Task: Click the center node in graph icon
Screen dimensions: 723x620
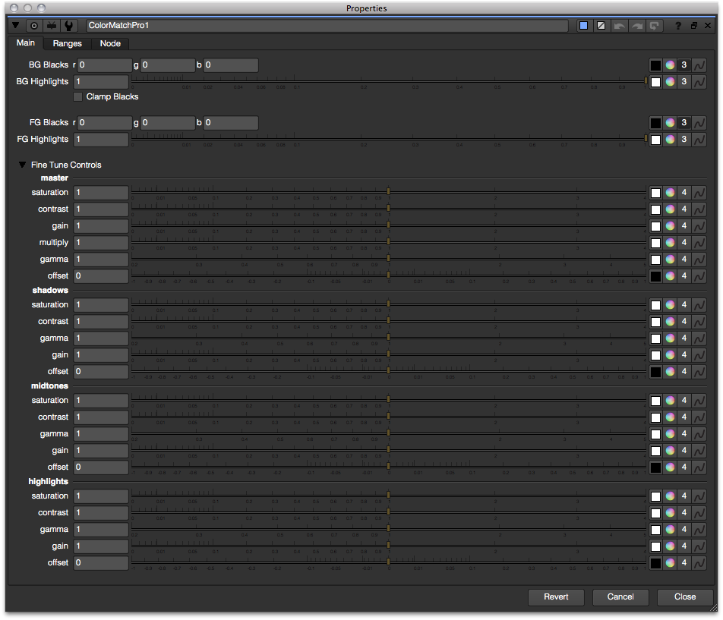Action: pos(34,26)
